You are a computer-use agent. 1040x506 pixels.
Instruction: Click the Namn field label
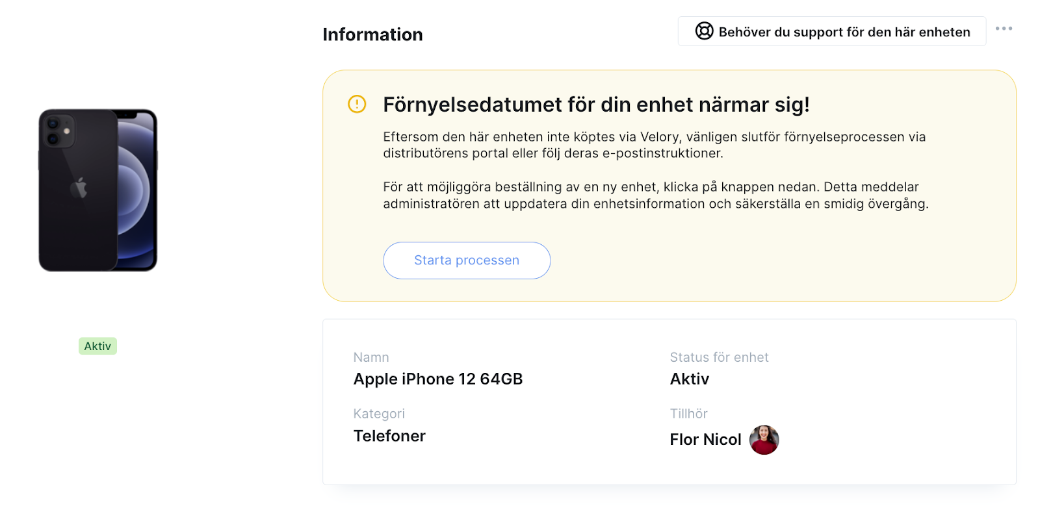pyautogui.click(x=371, y=357)
